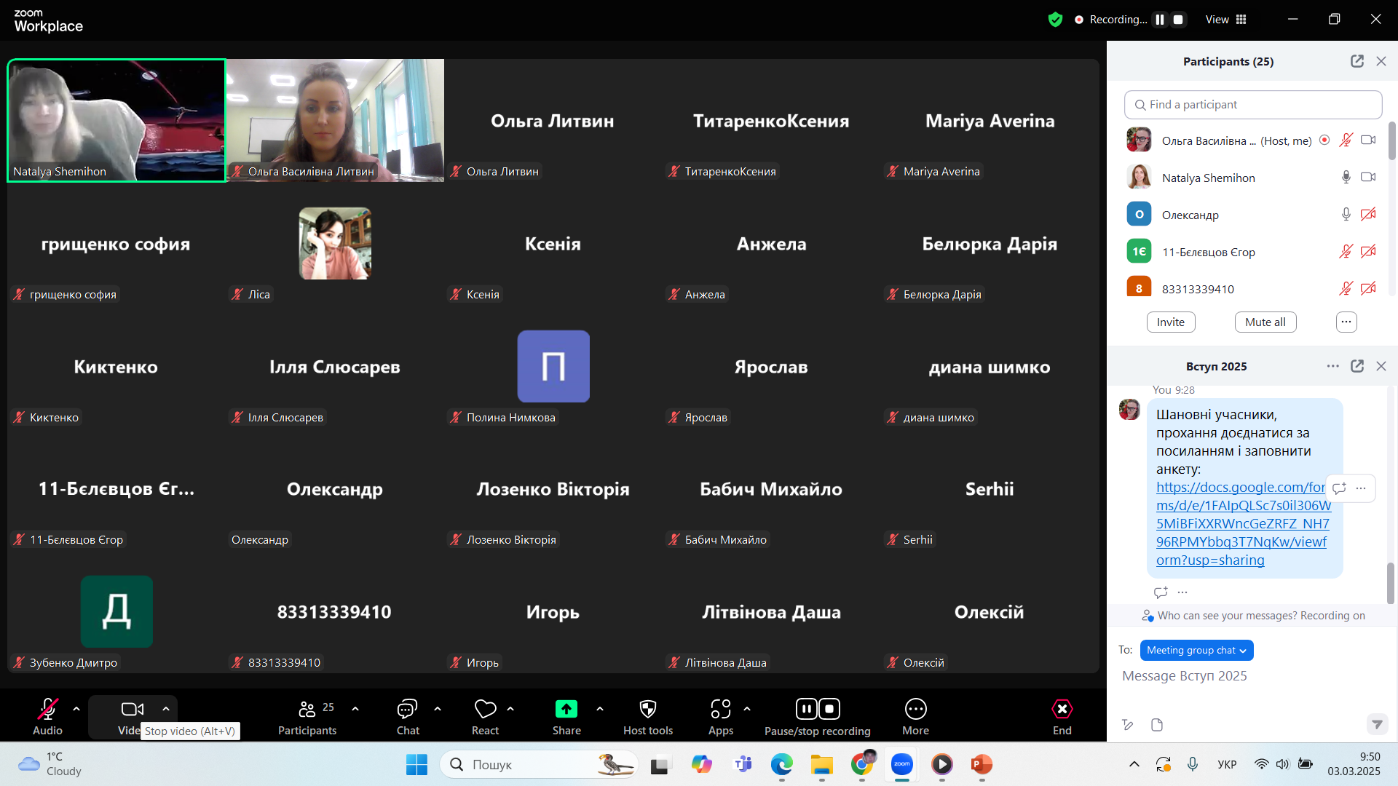Open the Chat panel from toolbar

tap(407, 716)
